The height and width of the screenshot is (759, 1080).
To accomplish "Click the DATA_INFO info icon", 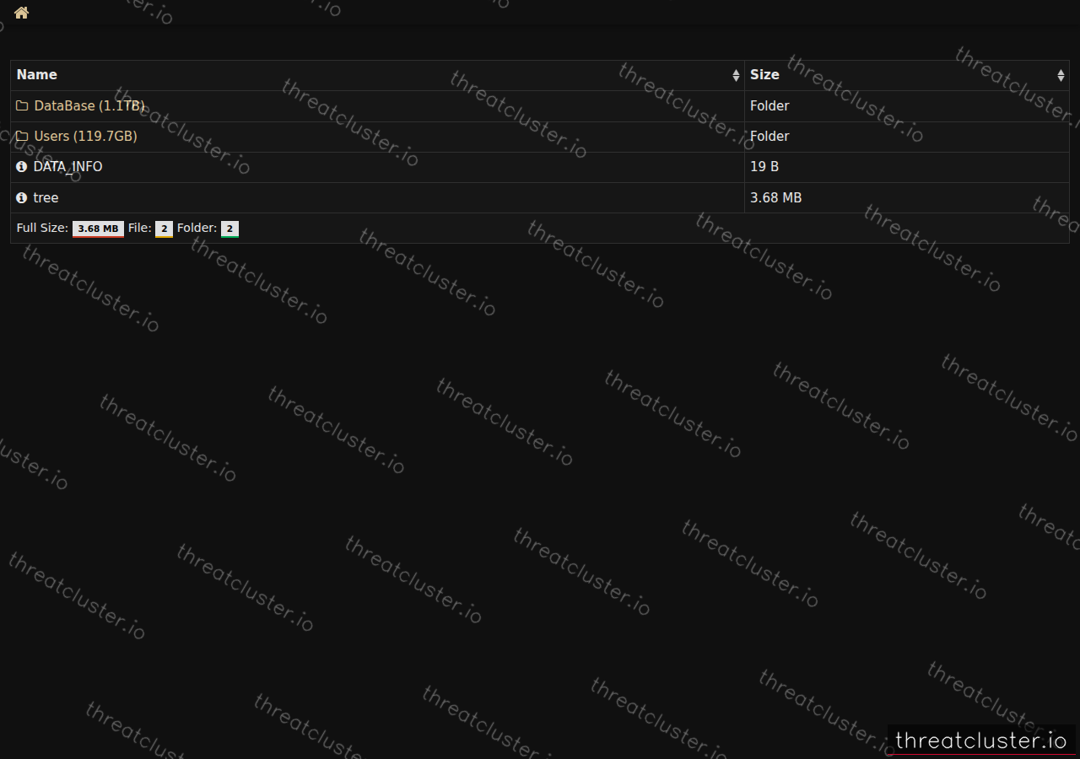I will [x=22, y=167].
